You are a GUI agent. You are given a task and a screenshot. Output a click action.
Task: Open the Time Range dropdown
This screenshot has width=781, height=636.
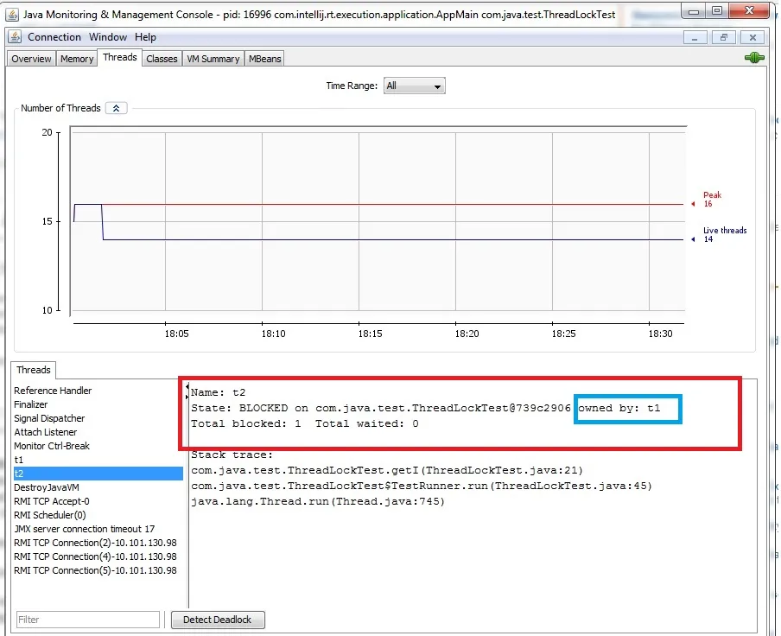[x=414, y=86]
